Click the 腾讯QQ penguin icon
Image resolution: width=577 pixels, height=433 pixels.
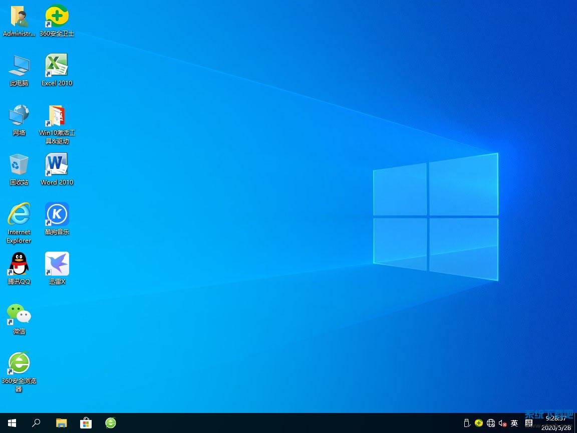tap(19, 265)
